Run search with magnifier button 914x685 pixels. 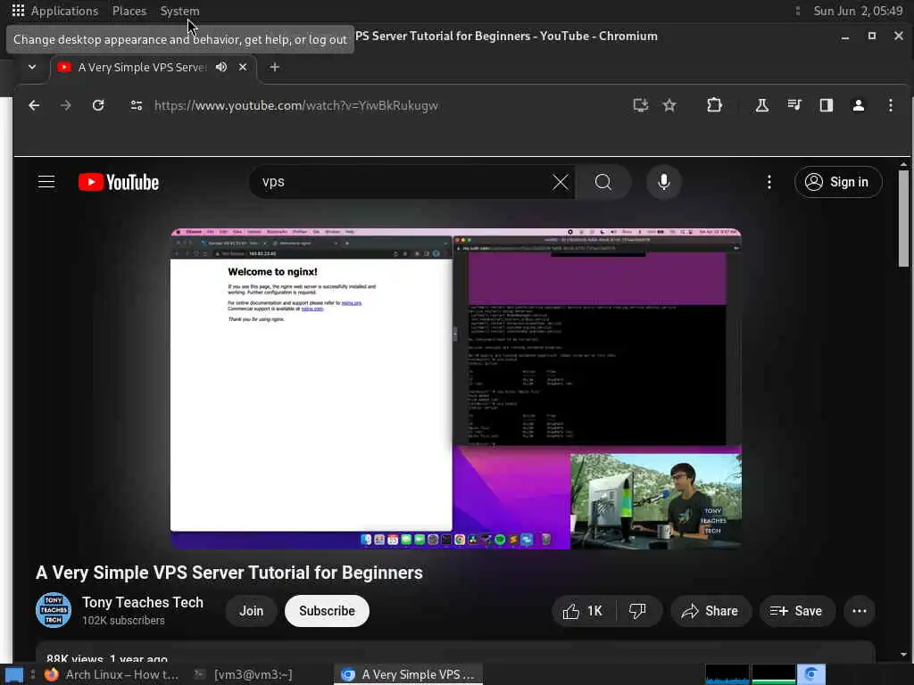coord(603,182)
